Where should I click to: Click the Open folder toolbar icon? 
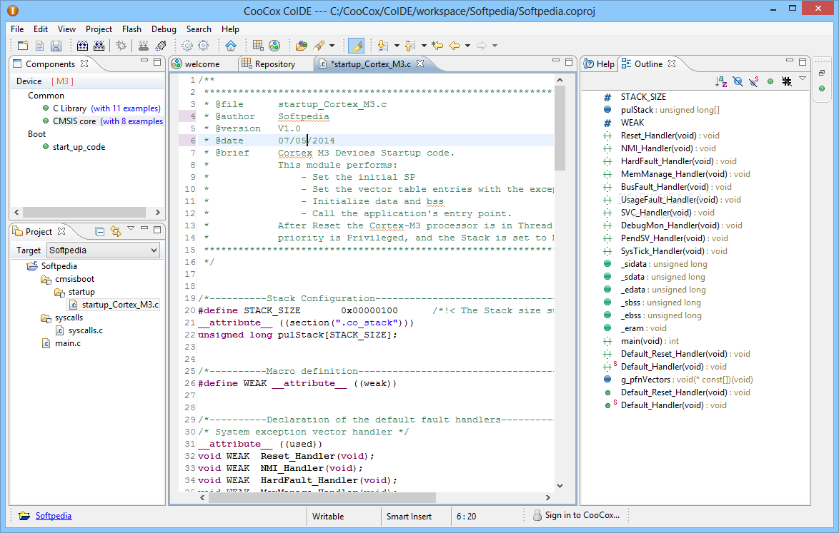pyautogui.click(x=302, y=46)
